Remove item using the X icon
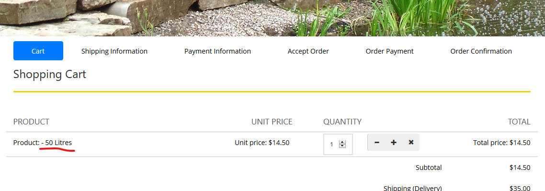545x191 pixels. click(411, 142)
